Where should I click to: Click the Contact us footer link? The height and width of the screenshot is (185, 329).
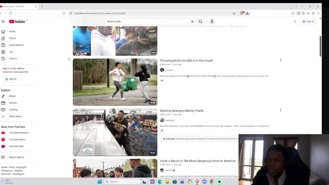[x=7, y=171]
